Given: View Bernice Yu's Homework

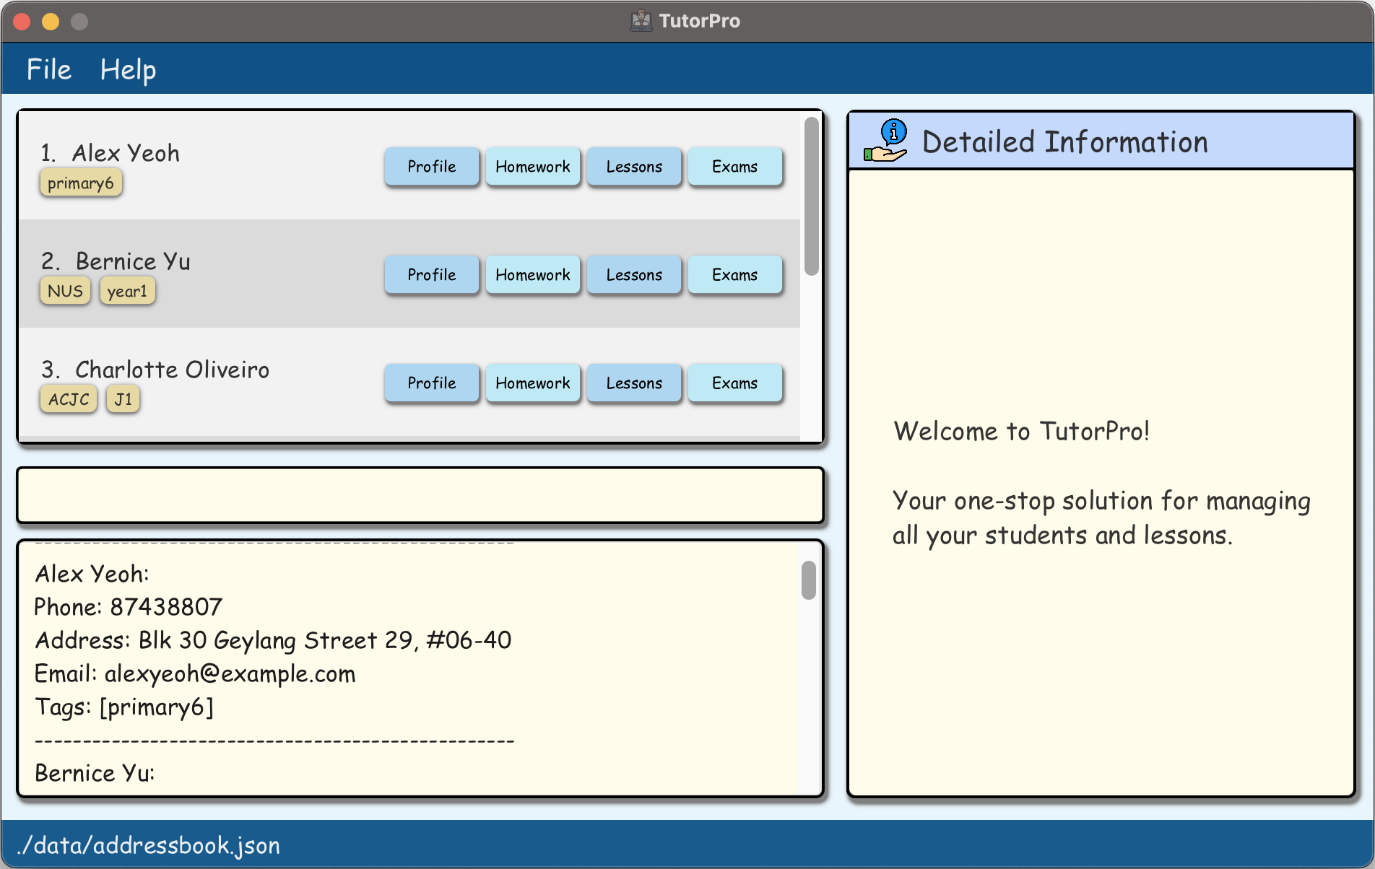Looking at the screenshot, I should (x=533, y=275).
